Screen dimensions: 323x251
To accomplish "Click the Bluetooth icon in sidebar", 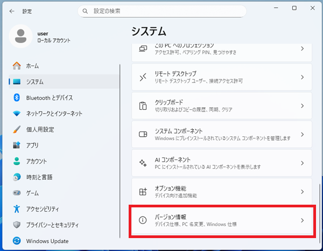I will (x=17, y=97).
